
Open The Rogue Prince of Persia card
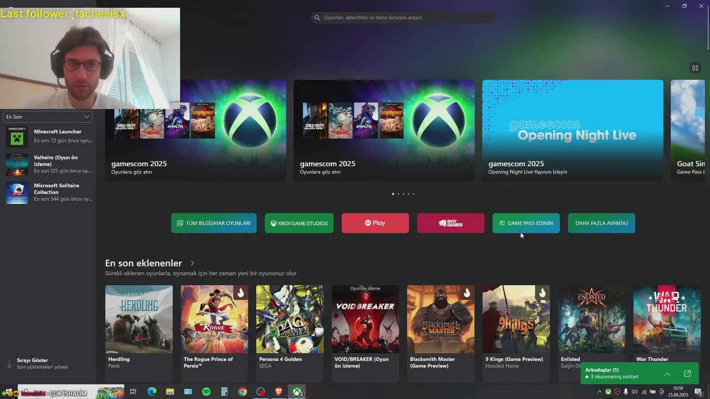click(x=215, y=334)
